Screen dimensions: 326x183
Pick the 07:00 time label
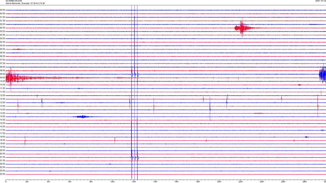point(2,60)
